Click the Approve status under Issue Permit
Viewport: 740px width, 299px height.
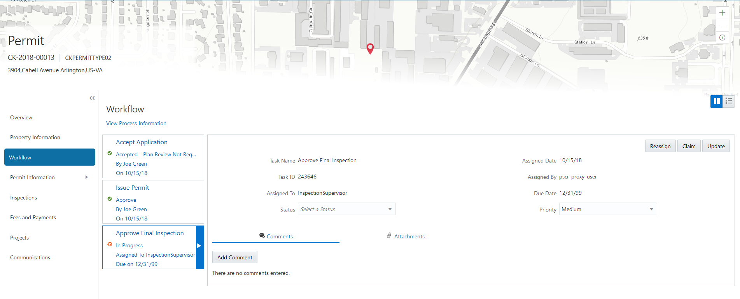(126, 200)
